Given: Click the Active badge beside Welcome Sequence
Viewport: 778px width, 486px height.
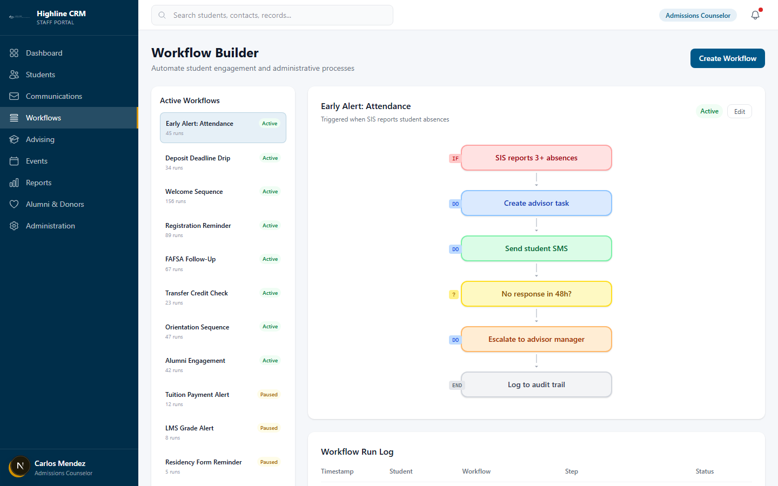Looking at the screenshot, I should pyautogui.click(x=270, y=192).
